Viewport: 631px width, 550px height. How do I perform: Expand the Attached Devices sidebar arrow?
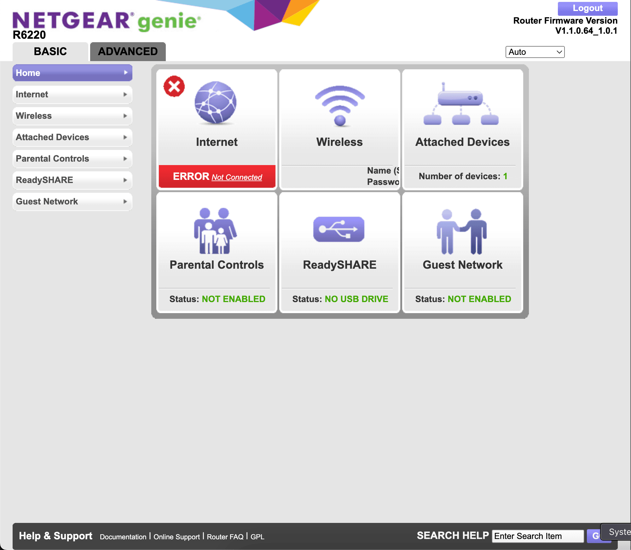[125, 137]
